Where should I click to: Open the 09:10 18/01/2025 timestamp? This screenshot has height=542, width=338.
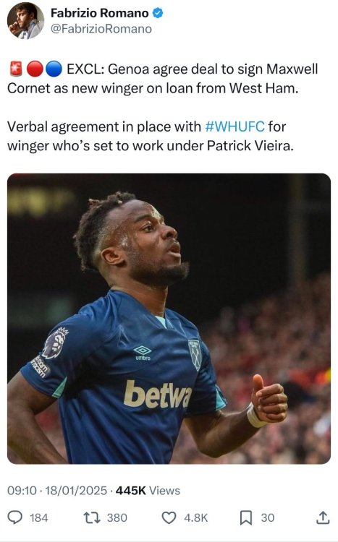pos(57,491)
